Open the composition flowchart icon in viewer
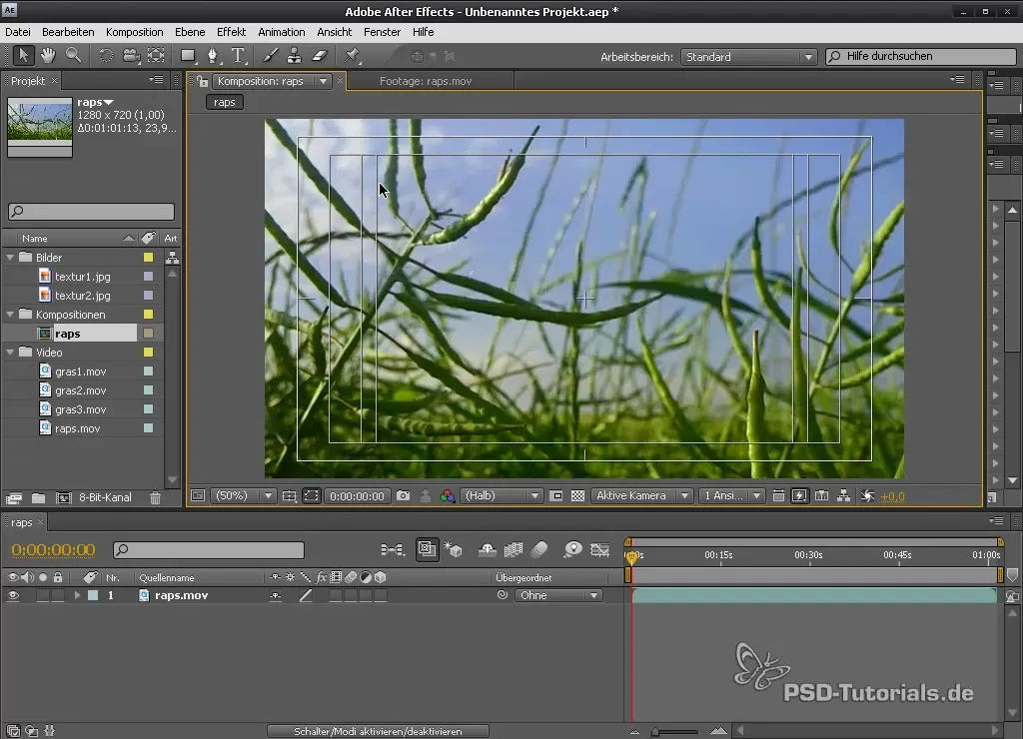 click(x=843, y=495)
